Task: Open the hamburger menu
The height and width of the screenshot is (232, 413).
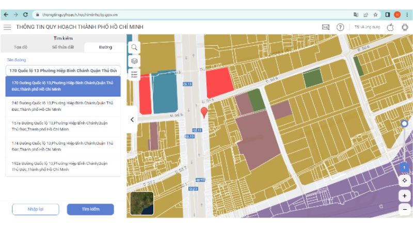Action: coord(7,27)
